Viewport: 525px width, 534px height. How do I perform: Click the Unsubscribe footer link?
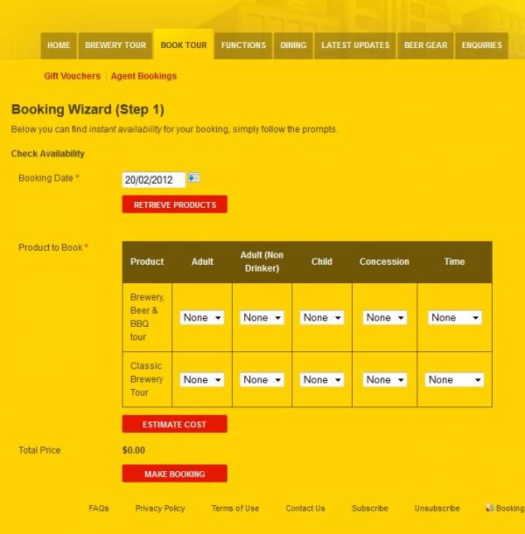click(437, 509)
